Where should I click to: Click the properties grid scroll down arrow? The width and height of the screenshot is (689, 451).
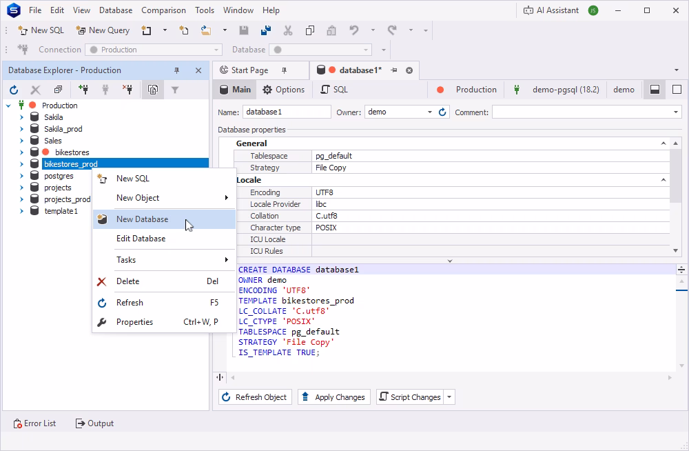pyautogui.click(x=675, y=251)
